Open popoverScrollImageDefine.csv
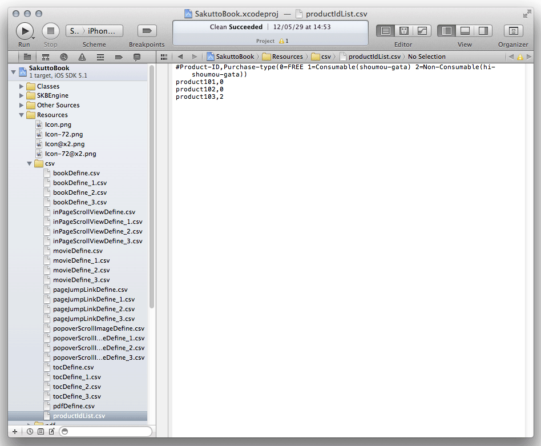541x446 pixels. coord(99,328)
